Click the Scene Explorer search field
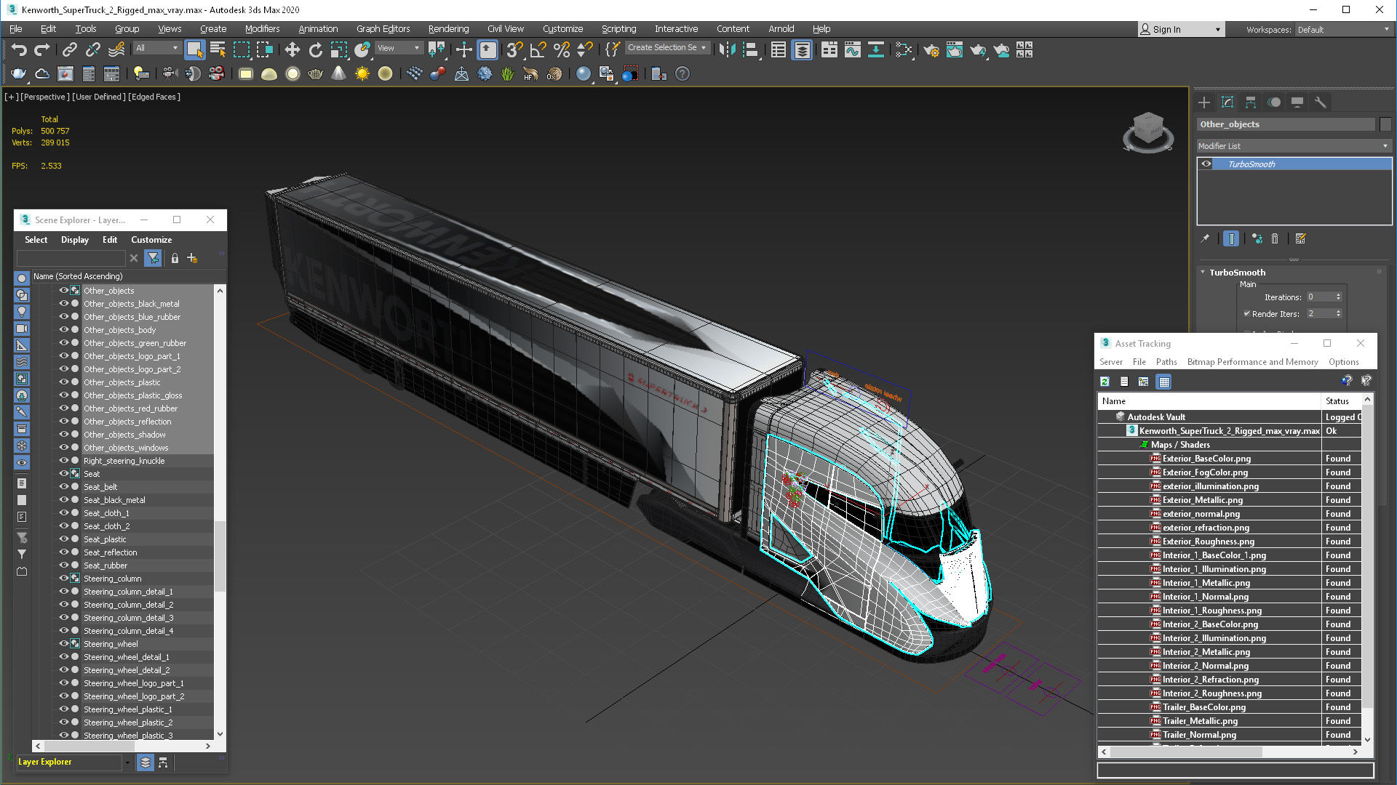 click(71, 258)
